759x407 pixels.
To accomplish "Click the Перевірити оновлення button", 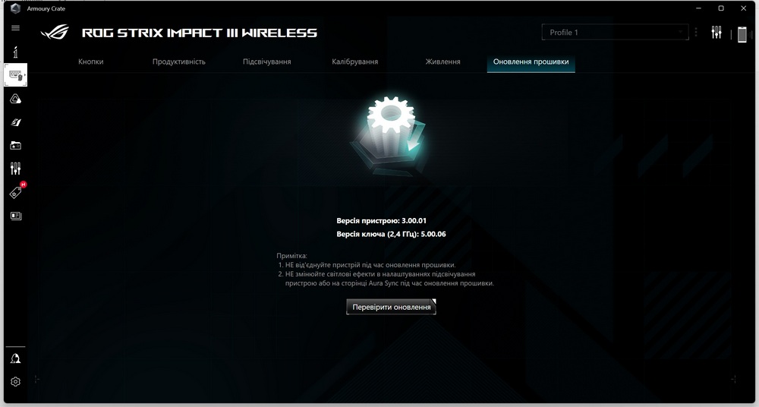I will click(392, 307).
